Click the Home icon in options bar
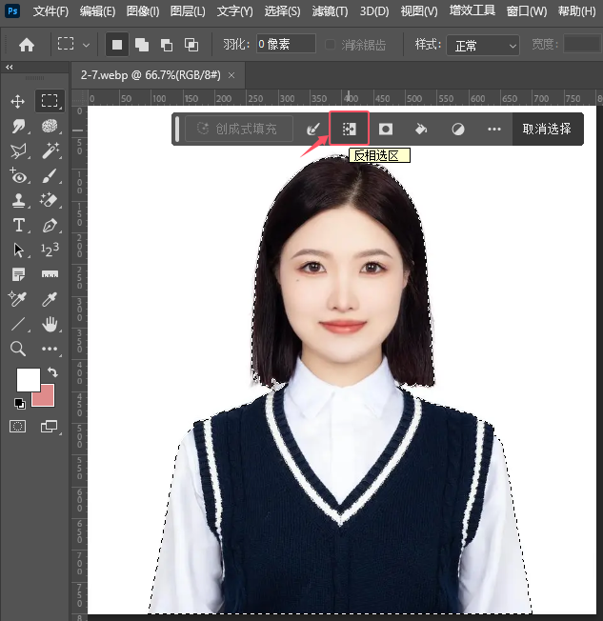603x621 pixels. (27, 45)
